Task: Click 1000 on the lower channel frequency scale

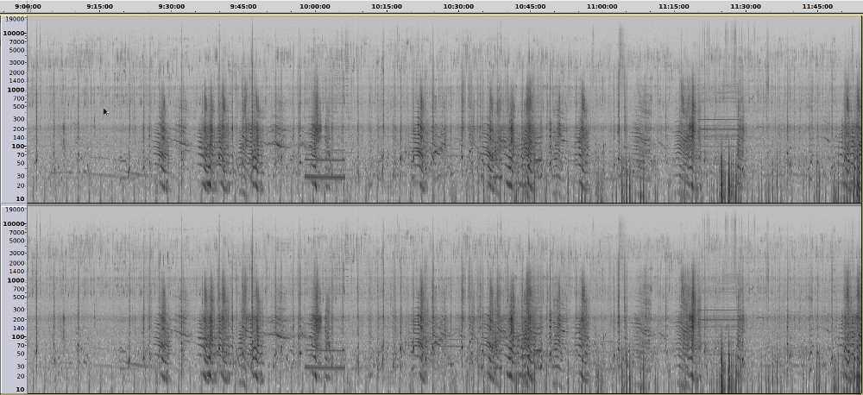Action: click(16, 280)
